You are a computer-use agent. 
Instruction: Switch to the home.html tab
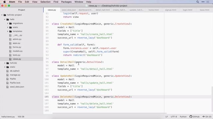154,10
